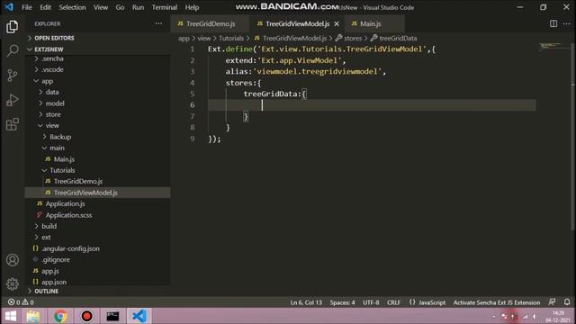The image size is (576, 324).
Task: Show errors and warnings count
Action: click(21, 302)
